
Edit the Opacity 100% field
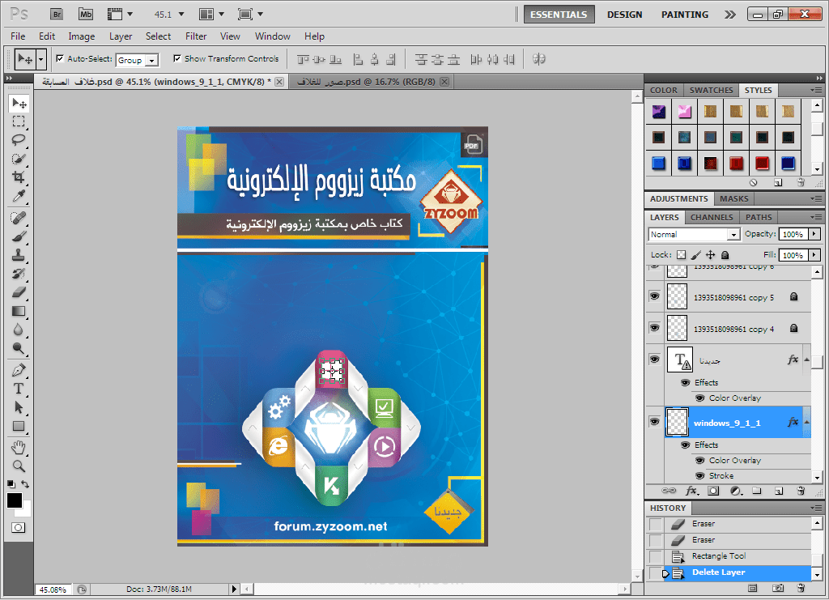(793, 234)
